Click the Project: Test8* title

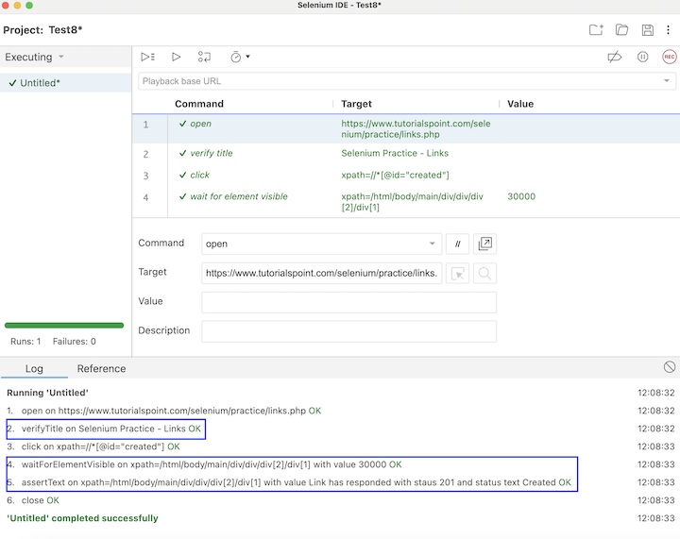point(42,30)
